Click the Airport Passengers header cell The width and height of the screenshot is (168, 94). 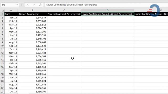[32, 14]
